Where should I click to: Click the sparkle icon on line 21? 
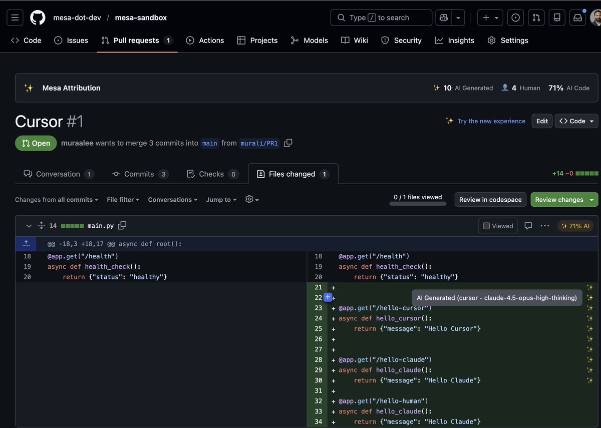click(x=590, y=287)
